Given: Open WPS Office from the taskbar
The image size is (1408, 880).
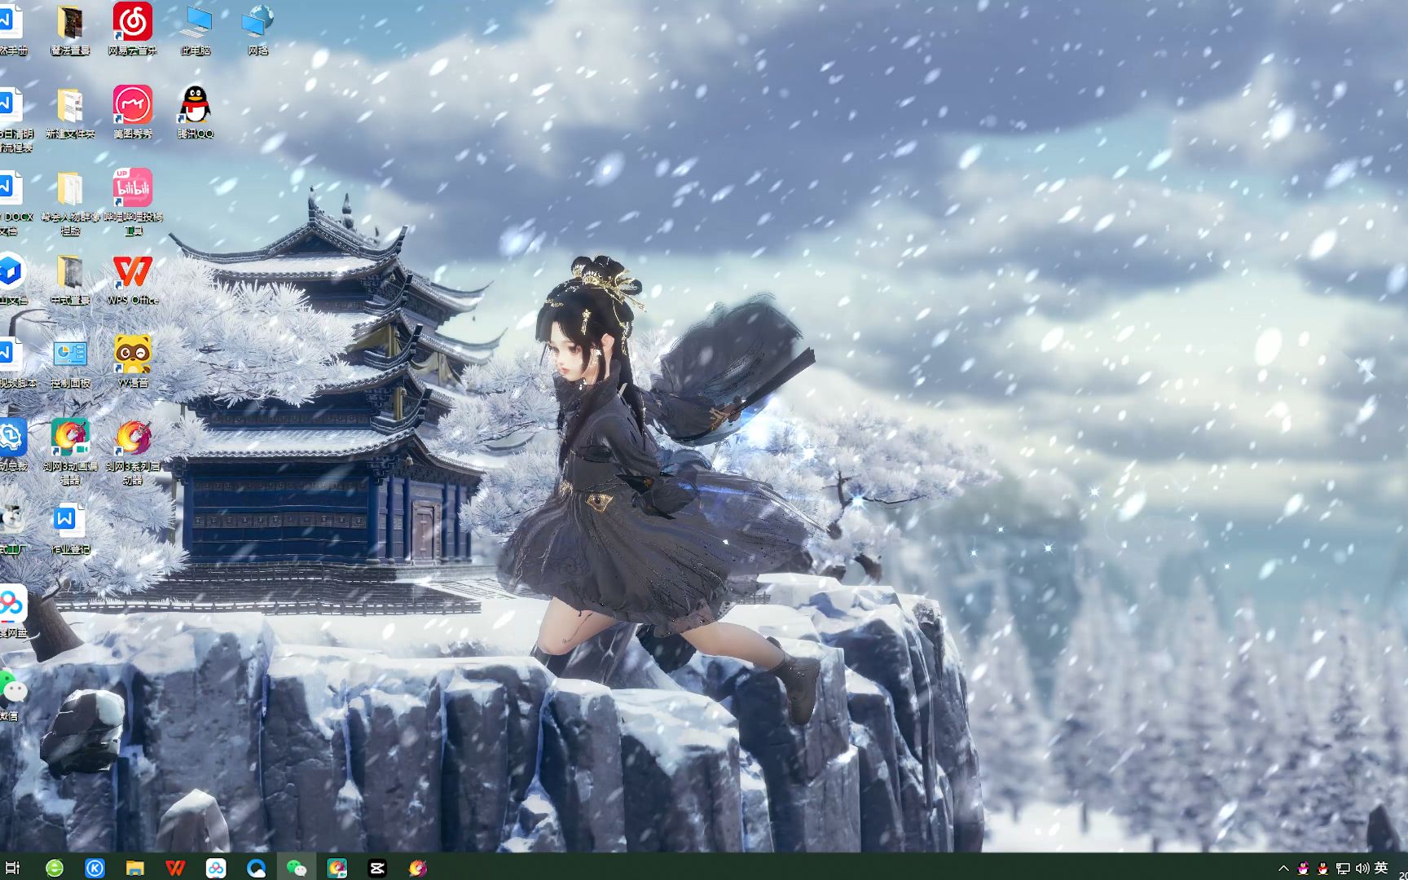Looking at the screenshot, I should 175,868.
